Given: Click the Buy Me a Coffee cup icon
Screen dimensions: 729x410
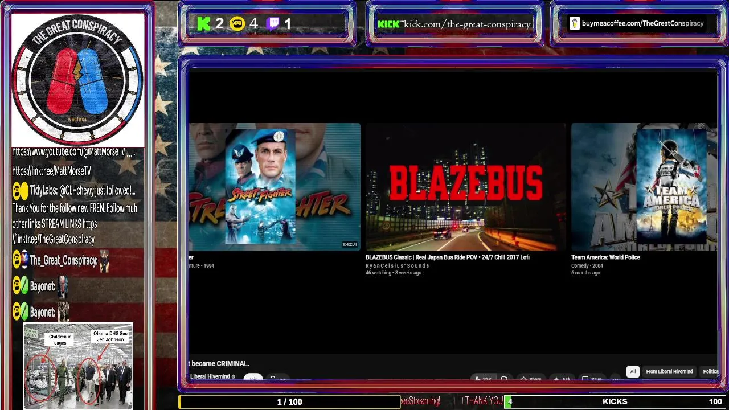Looking at the screenshot, I should [x=574, y=23].
